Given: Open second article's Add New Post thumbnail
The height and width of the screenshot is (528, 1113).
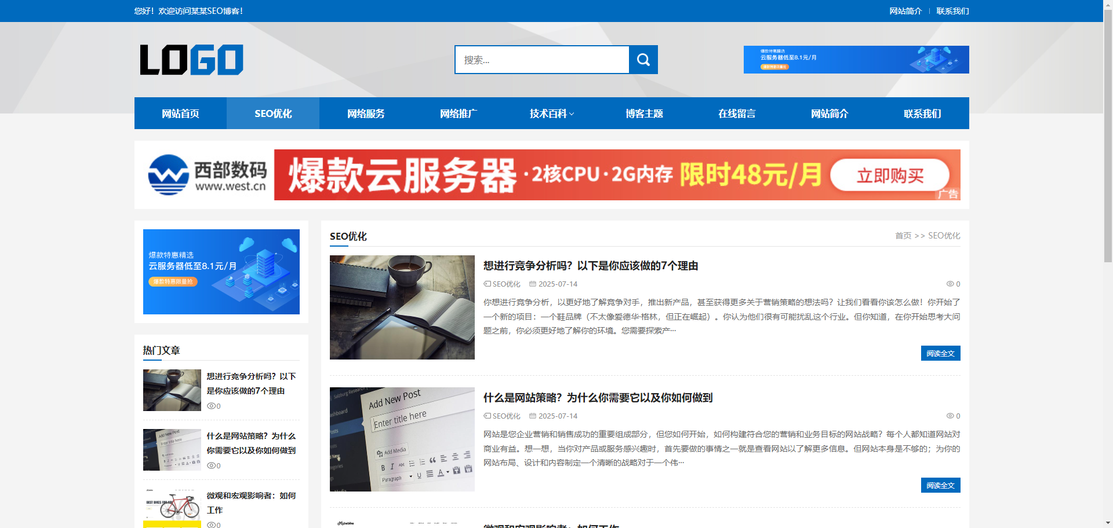Looking at the screenshot, I should (x=402, y=439).
